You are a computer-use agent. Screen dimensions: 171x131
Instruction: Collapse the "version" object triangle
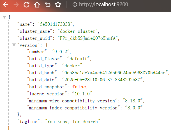(x=14, y=45)
